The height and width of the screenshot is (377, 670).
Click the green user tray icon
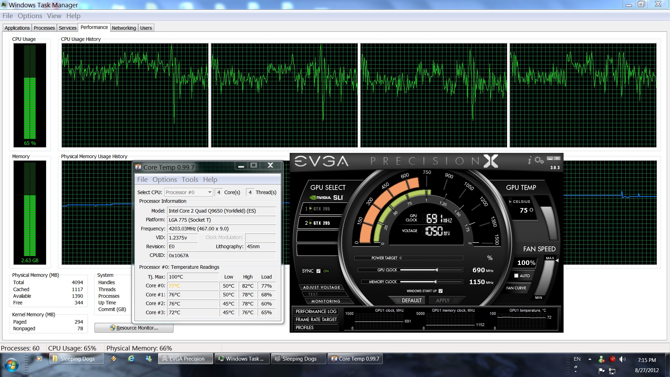point(601,359)
